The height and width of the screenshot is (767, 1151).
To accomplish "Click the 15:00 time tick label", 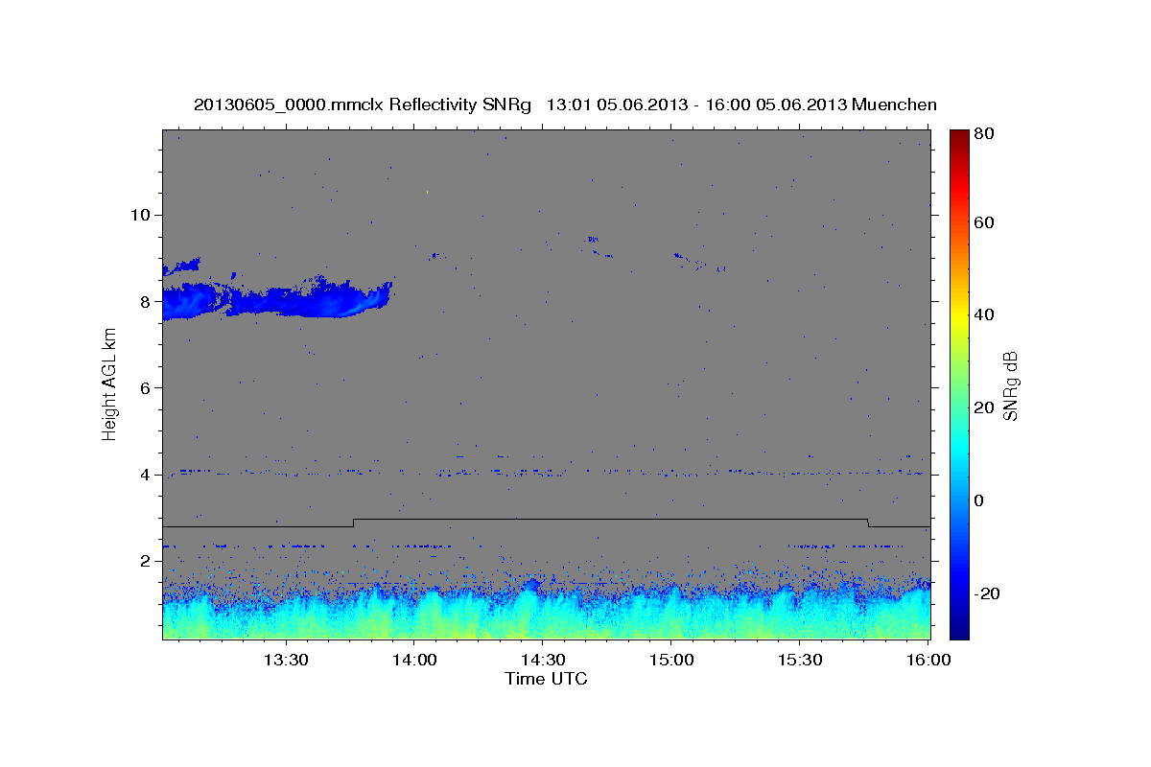I will click(x=671, y=660).
